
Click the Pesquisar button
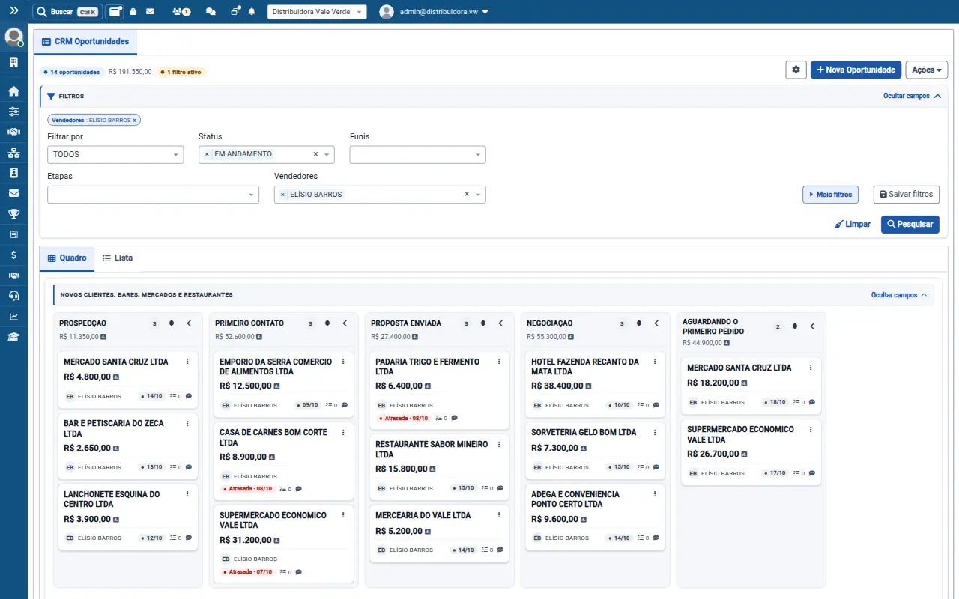click(x=910, y=224)
